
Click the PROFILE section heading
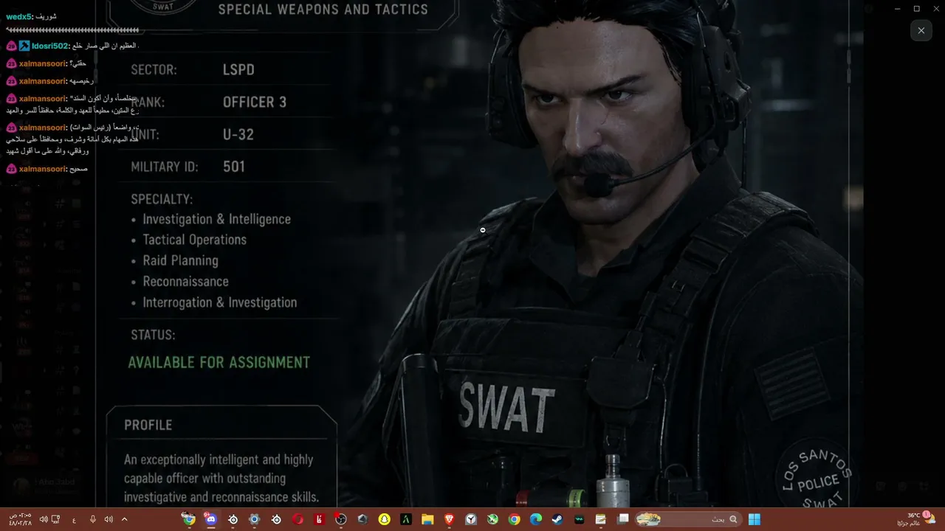click(148, 425)
